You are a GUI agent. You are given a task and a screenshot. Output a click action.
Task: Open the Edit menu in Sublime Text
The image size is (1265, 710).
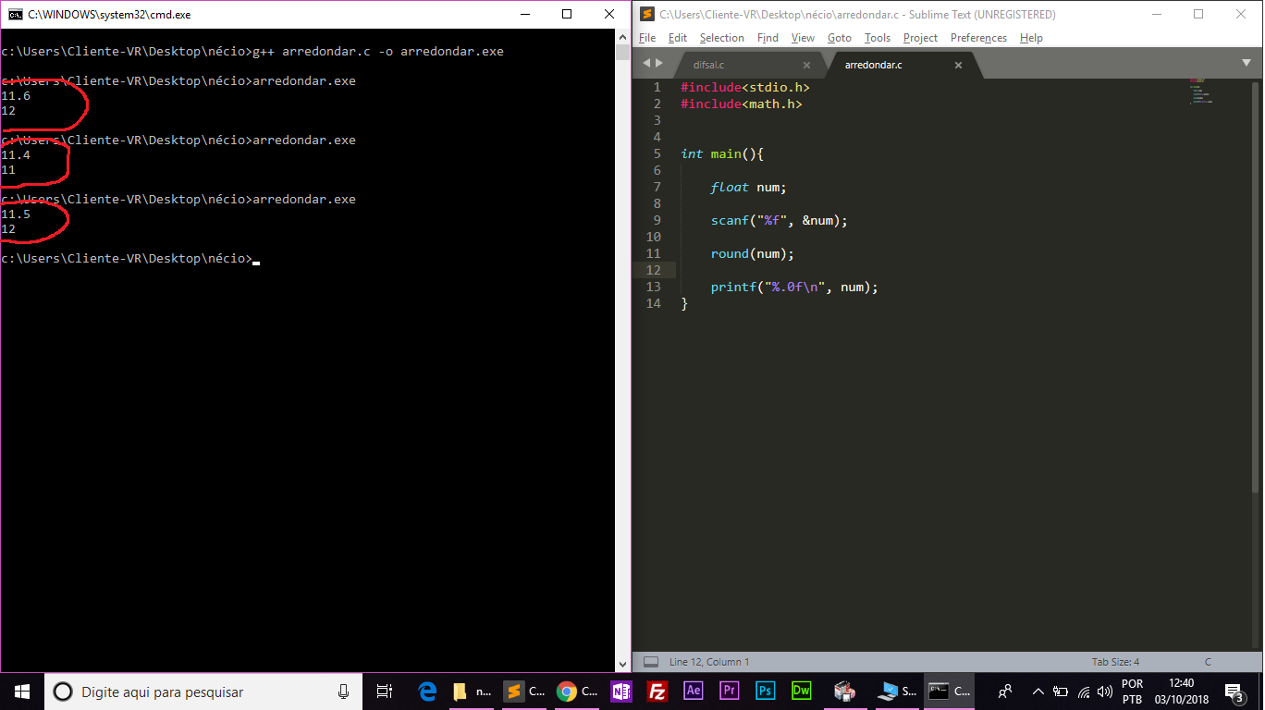[x=678, y=38]
